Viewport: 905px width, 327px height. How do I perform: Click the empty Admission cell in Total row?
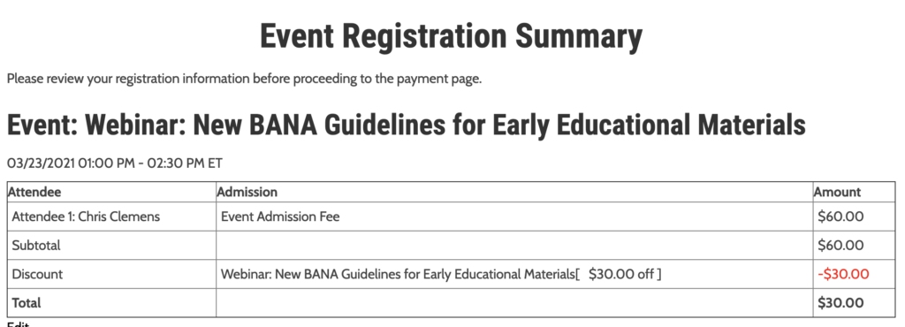point(514,303)
